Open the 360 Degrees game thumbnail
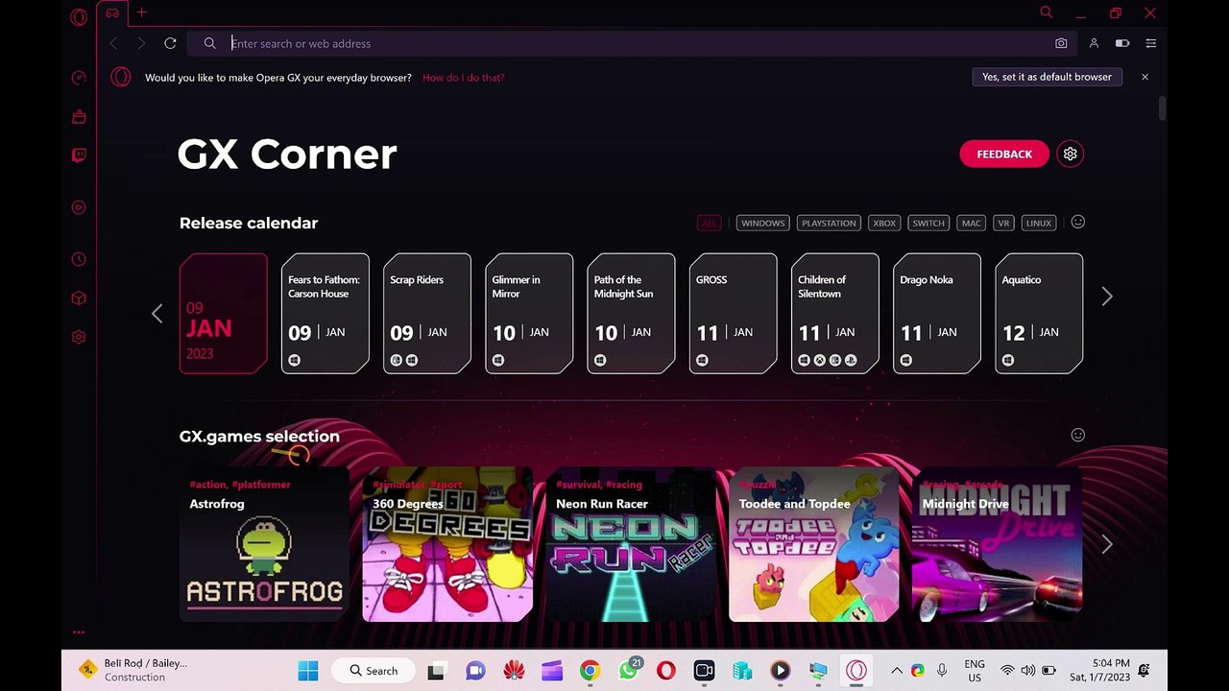1229x691 pixels. (x=447, y=544)
